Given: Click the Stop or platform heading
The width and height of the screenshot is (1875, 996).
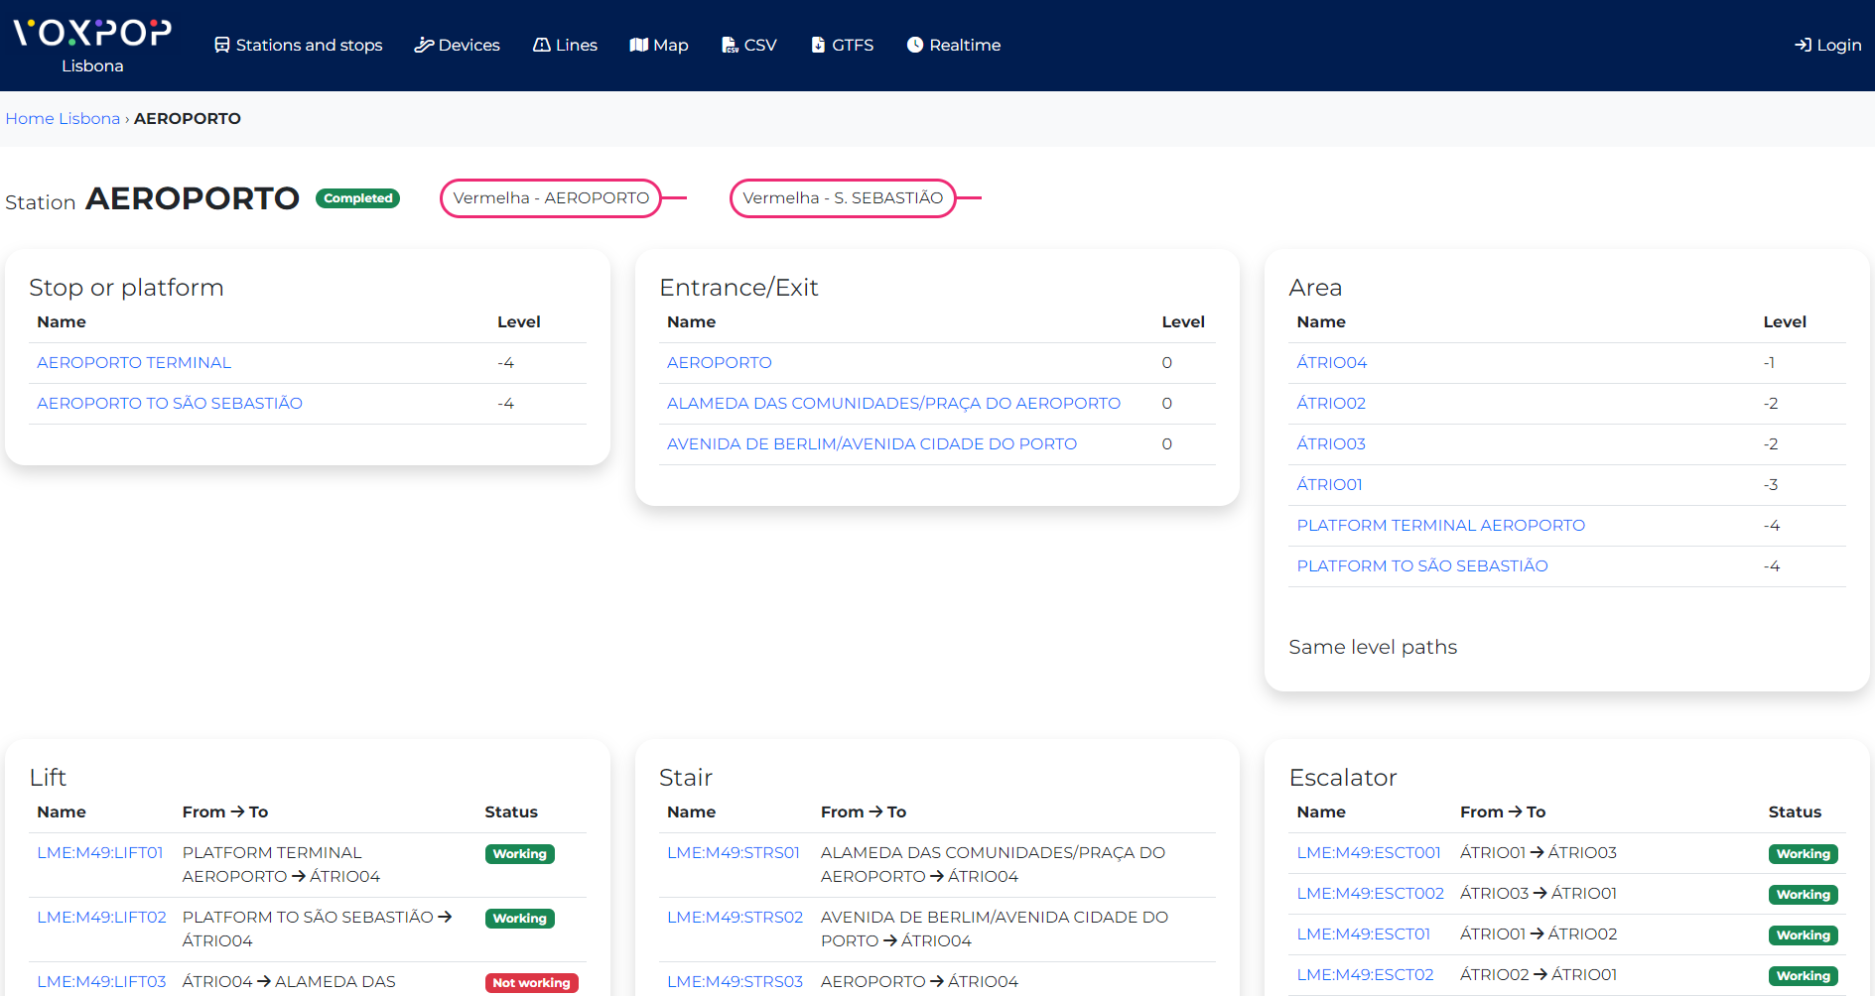Looking at the screenshot, I should (x=126, y=287).
